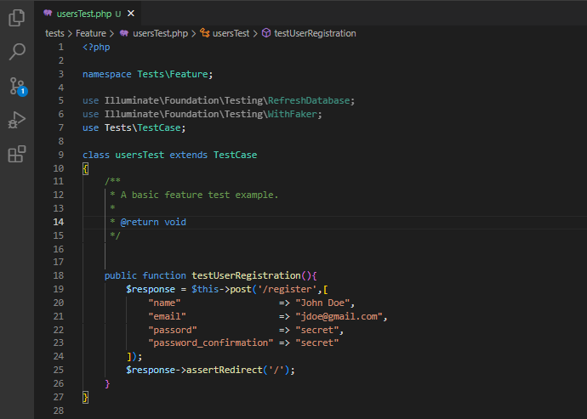The width and height of the screenshot is (587, 419).
Task: Click the '$this' variable on line 19
Action: coord(205,289)
